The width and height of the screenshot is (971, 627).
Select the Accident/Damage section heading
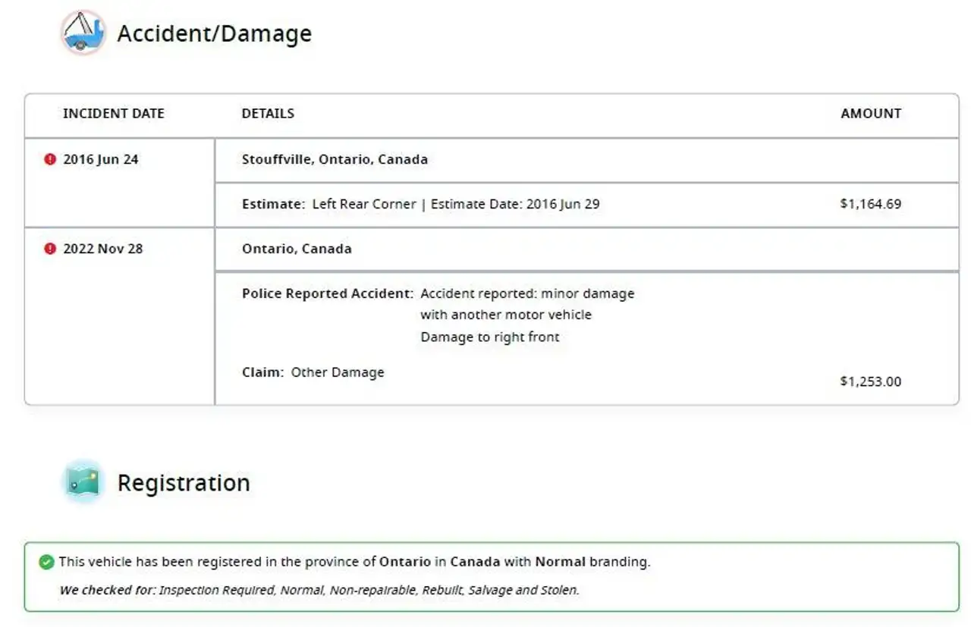pos(214,33)
